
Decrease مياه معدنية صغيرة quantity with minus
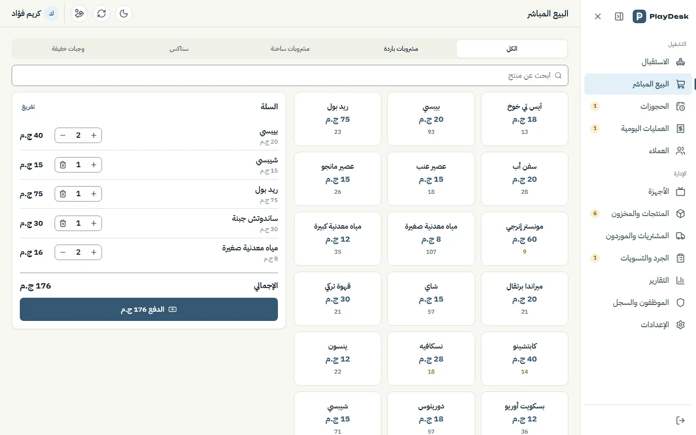pyautogui.click(x=63, y=252)
